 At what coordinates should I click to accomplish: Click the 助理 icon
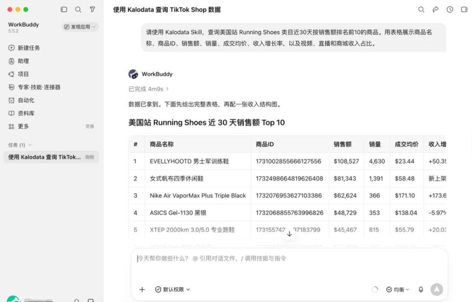point(12,61)
